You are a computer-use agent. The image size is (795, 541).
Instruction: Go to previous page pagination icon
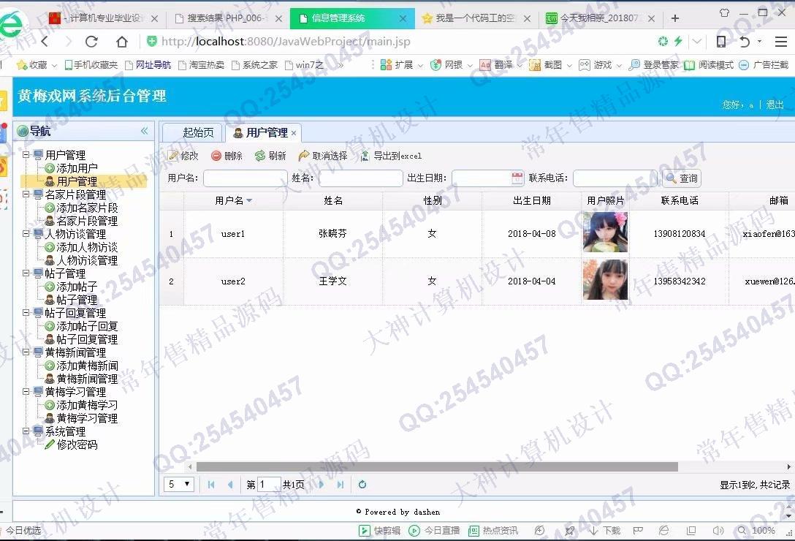click(230, 485)
